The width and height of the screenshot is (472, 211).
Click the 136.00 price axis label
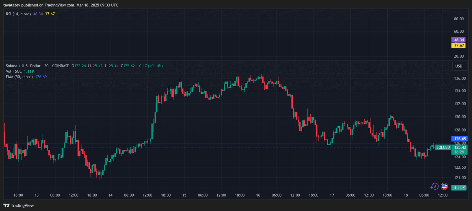[x=460, y=78]
